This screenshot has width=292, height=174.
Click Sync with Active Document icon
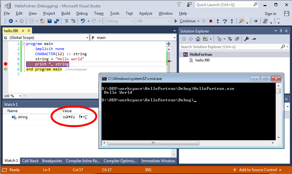pos(230,39)
